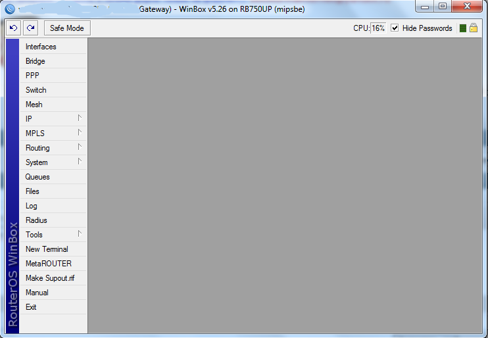Minimize the WinBox window
Screen dimensions: 488x338
(x=425, y=6)
